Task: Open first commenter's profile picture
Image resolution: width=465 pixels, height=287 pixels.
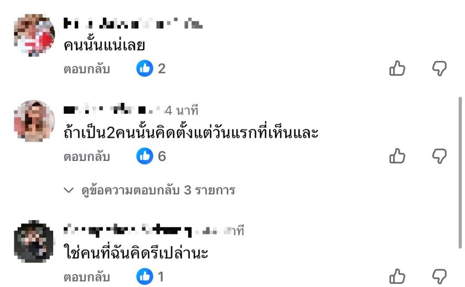Action: coord(34,35)
